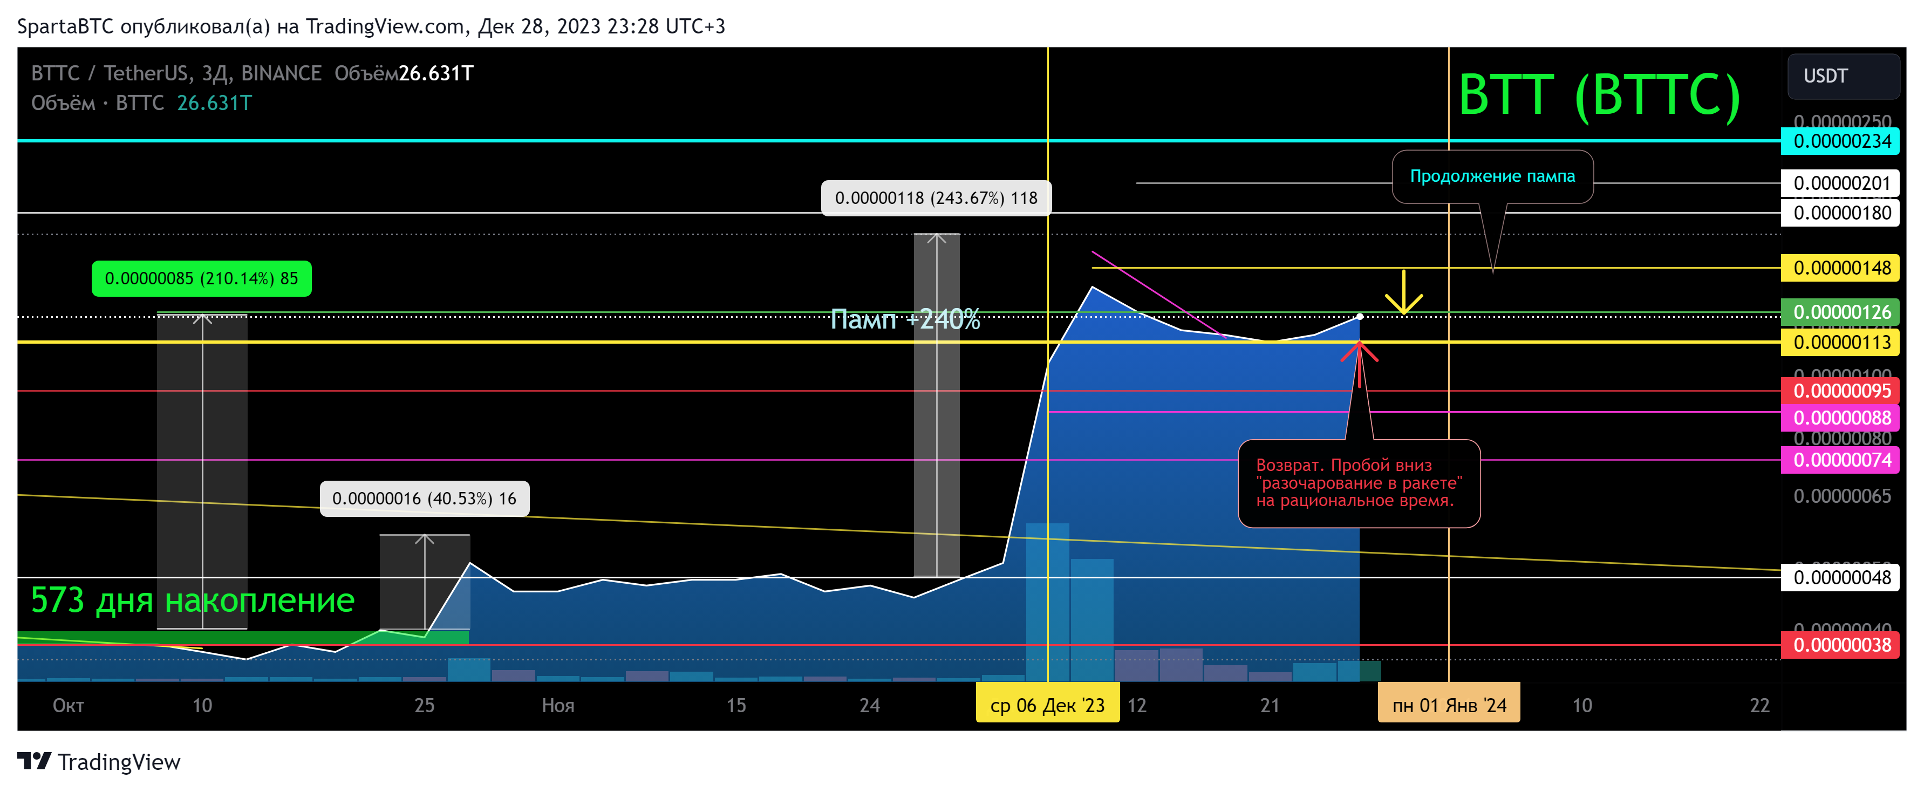The height and width of the screenshot is (792, 1924).
Task: Click the 0.00000088 magenta price label
Action: point(1840,418)
